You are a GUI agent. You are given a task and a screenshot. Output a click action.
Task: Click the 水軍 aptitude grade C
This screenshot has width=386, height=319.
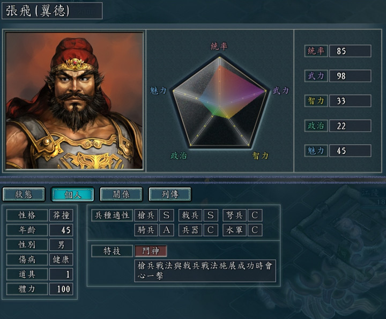point(255,230)
